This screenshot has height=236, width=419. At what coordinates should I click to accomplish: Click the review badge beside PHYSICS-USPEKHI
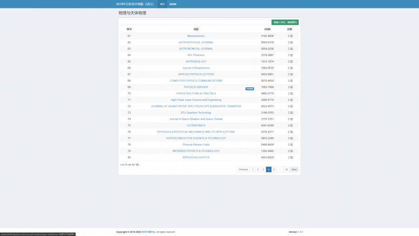250,88
